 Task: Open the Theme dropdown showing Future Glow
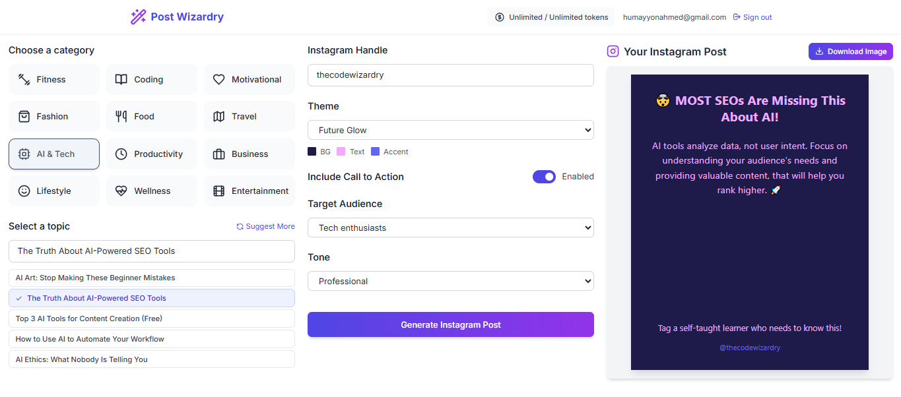pyautogui.click(x=450, y=130)
